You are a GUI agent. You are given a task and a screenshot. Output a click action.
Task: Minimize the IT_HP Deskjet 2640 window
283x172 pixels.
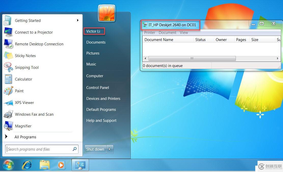pyautogui.click(x=253, y=24)
